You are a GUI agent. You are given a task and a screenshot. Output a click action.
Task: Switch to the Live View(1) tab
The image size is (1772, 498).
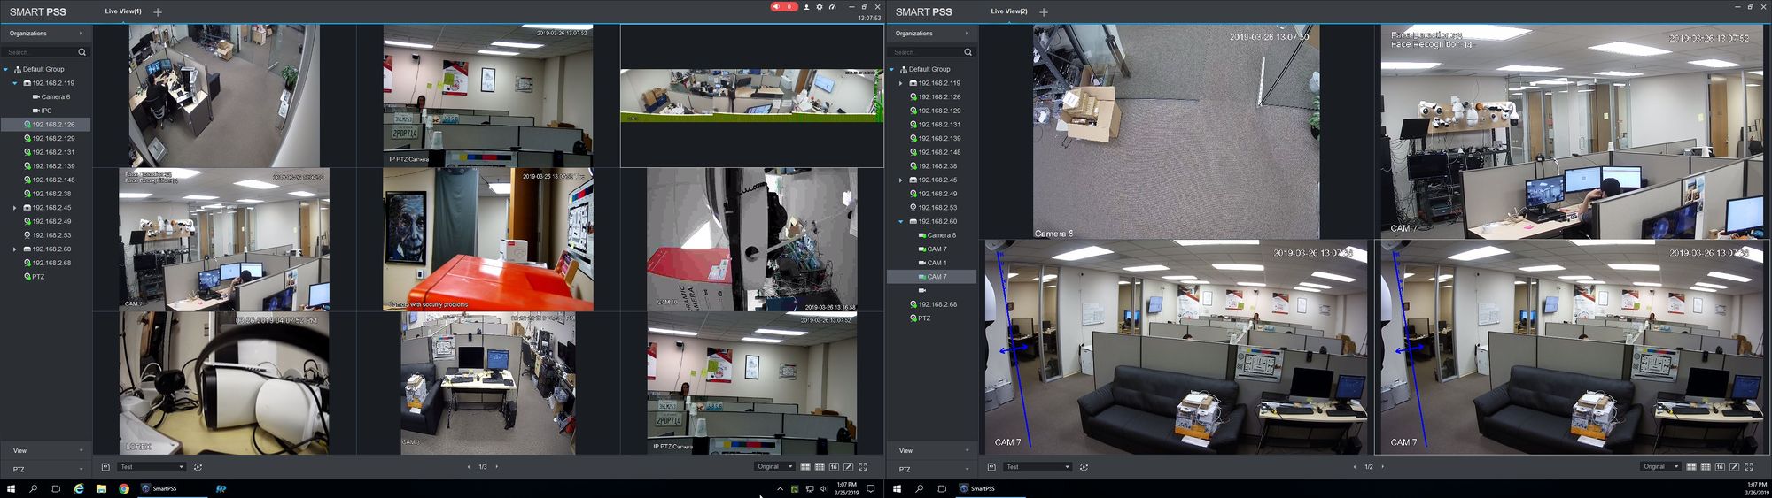(x=122, y=11)
